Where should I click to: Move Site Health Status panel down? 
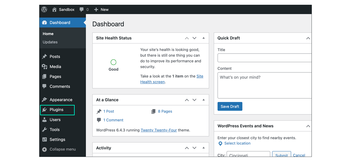pyautogui.click(x=194, y=38)
